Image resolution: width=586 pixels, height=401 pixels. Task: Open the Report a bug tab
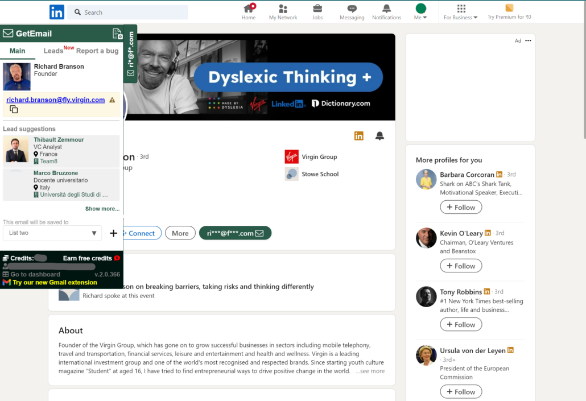pos(97,51)
